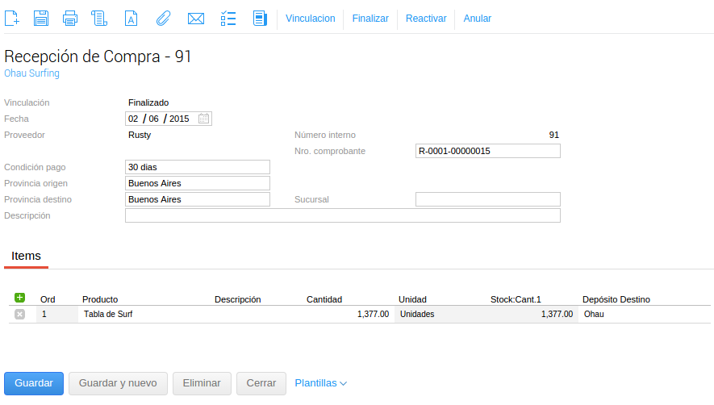
Task: Click the Stock:Cant.1 value 1,377.00
Action: pos(557,315)
